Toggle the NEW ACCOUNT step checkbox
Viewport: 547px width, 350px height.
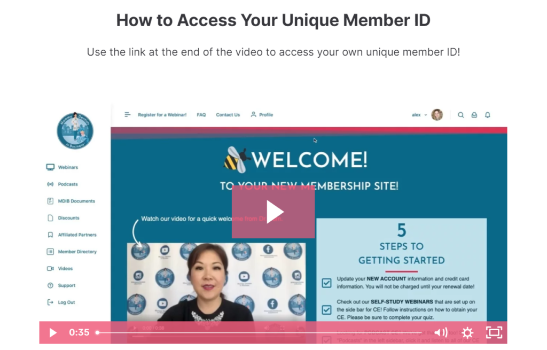tap(326, 283)
